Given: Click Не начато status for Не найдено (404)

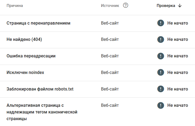Looking at the screenshot, I should (178, 40).
